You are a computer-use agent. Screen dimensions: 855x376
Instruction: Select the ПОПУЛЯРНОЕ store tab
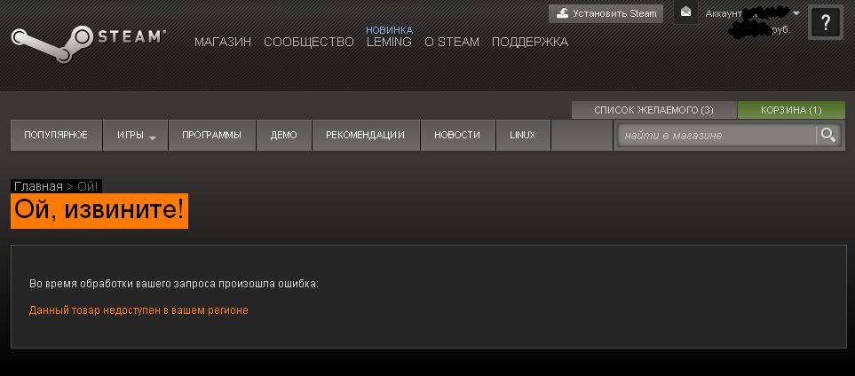click(56, 135)
